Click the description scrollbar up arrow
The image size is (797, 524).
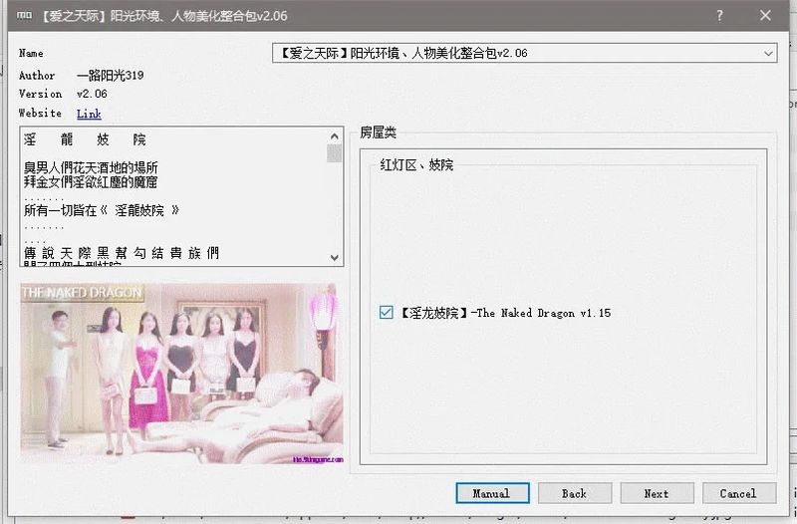click(x=334, y=135)
